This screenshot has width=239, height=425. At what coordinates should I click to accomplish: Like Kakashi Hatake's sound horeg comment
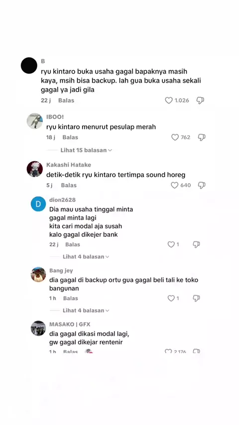[174, 186]
